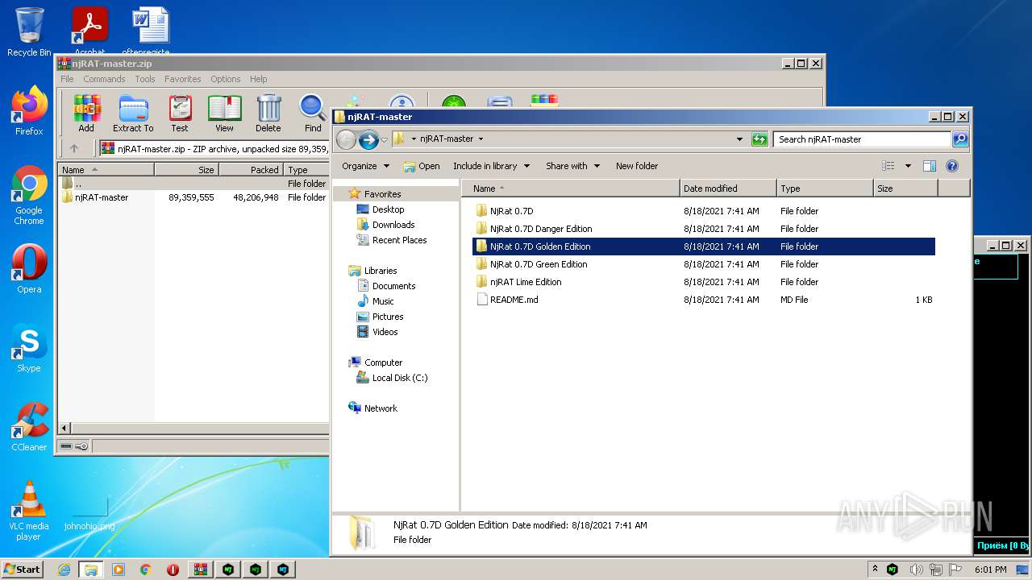The width and height of the screenshot is (1032, 580).
Task: Show hidden tray icons arrow
Action: 875,570
